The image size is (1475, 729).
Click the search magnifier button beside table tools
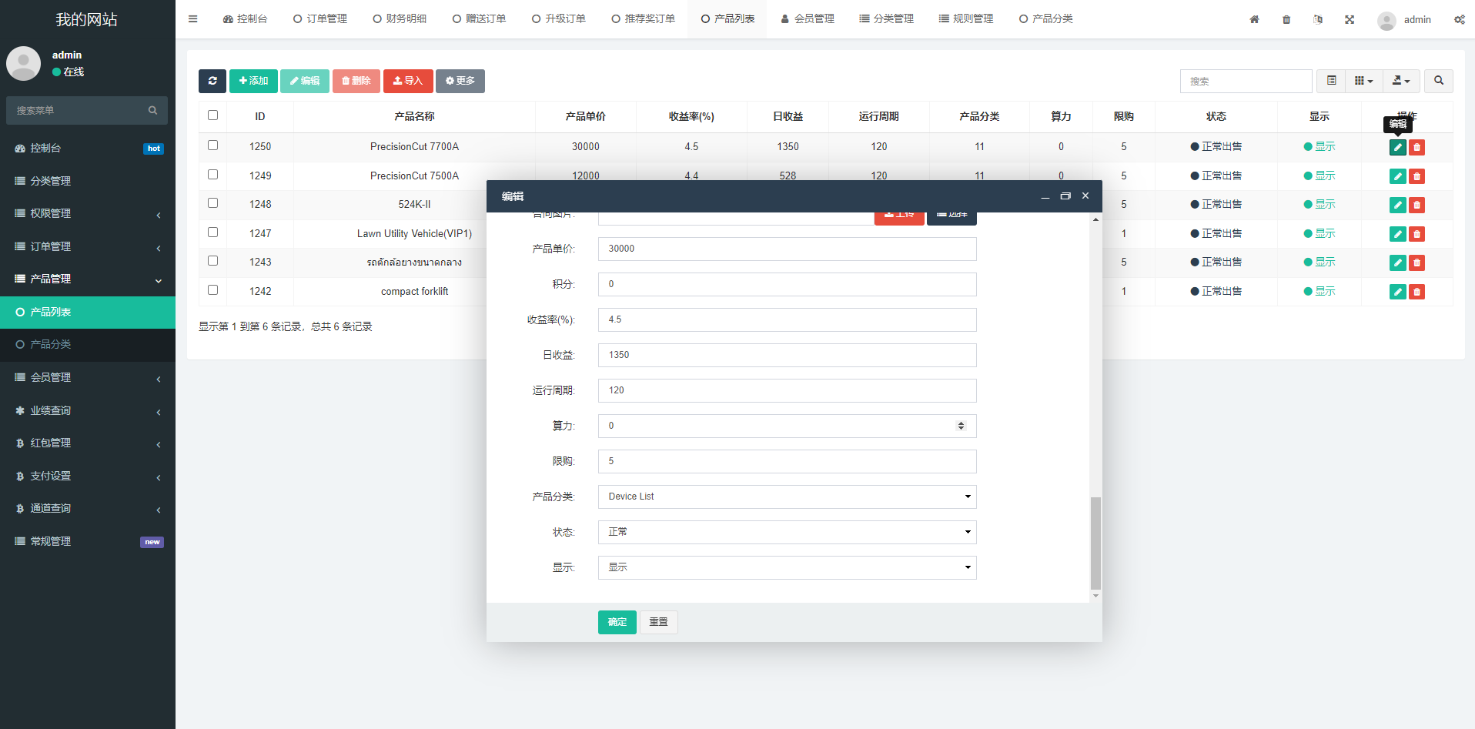tap(1438, 81)
